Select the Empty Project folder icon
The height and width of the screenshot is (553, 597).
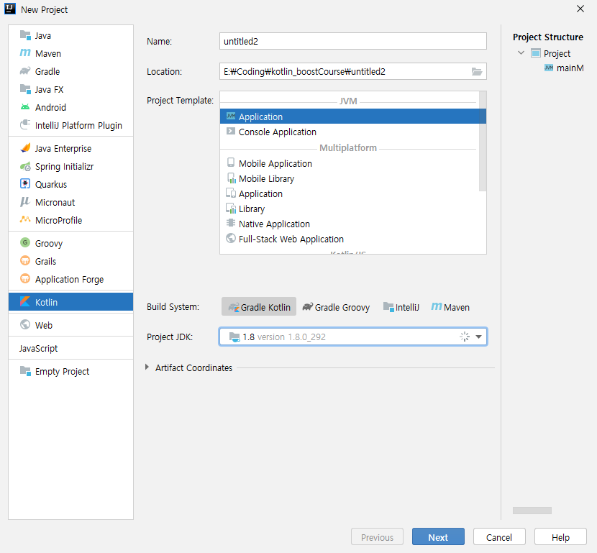coord(25,371)
